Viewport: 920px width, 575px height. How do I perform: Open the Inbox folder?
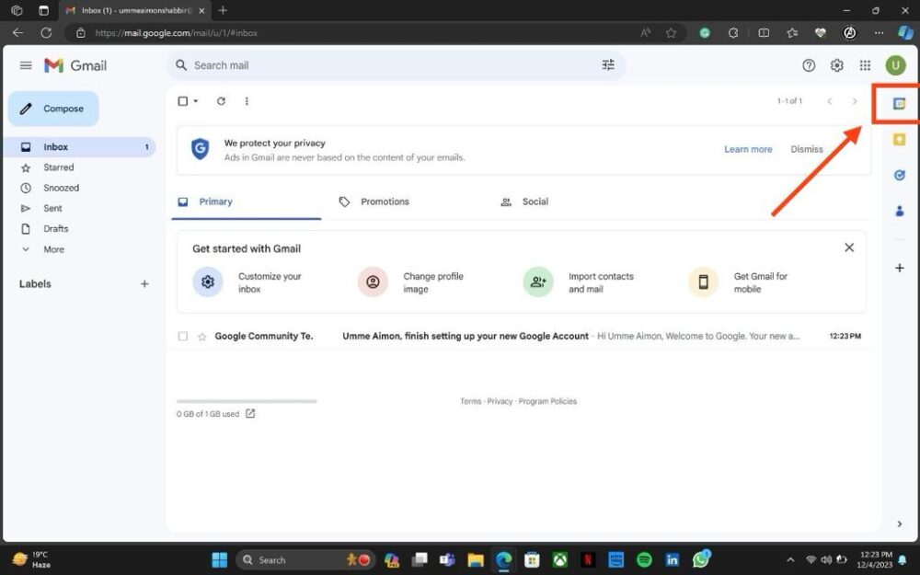click(80, 146)
